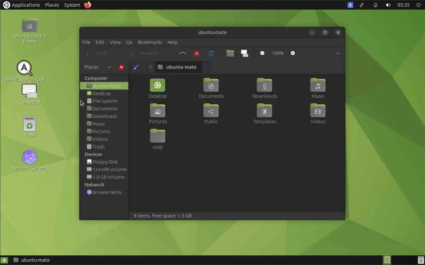Select Music in the Places sidebar
Screen dimensions: 425x265
[104, 124]
